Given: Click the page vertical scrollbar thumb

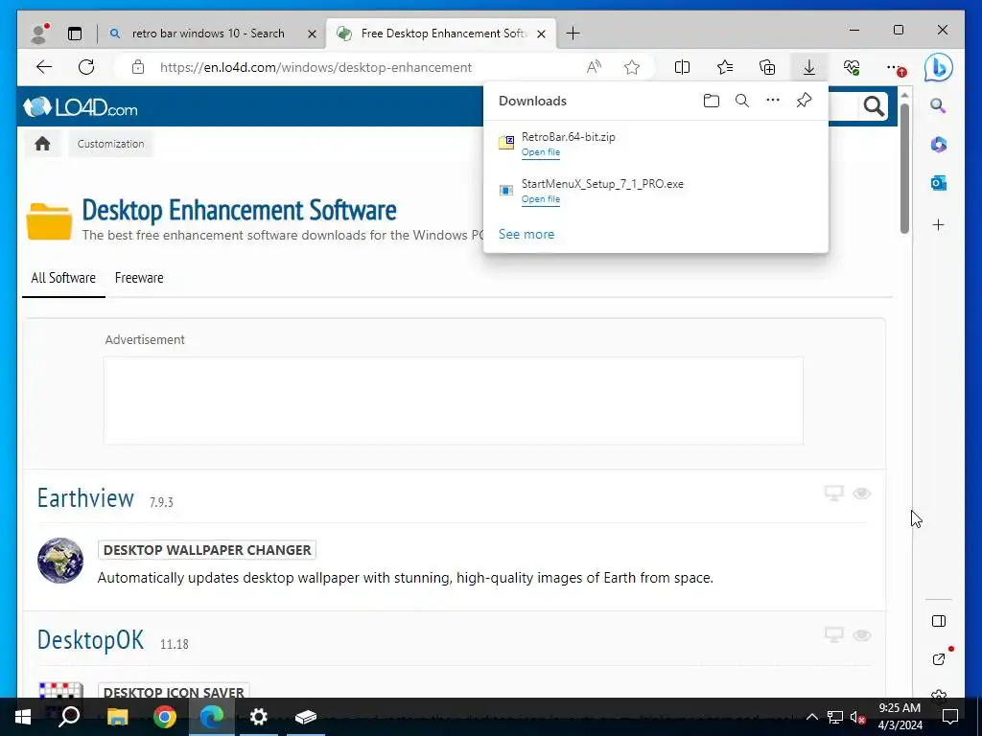Looking at the screenshot, I should [x=904, y=168].
